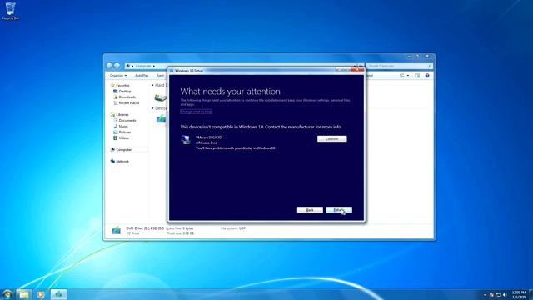
Task: Open the view options dropdown arrow
Action: [408, 76]
